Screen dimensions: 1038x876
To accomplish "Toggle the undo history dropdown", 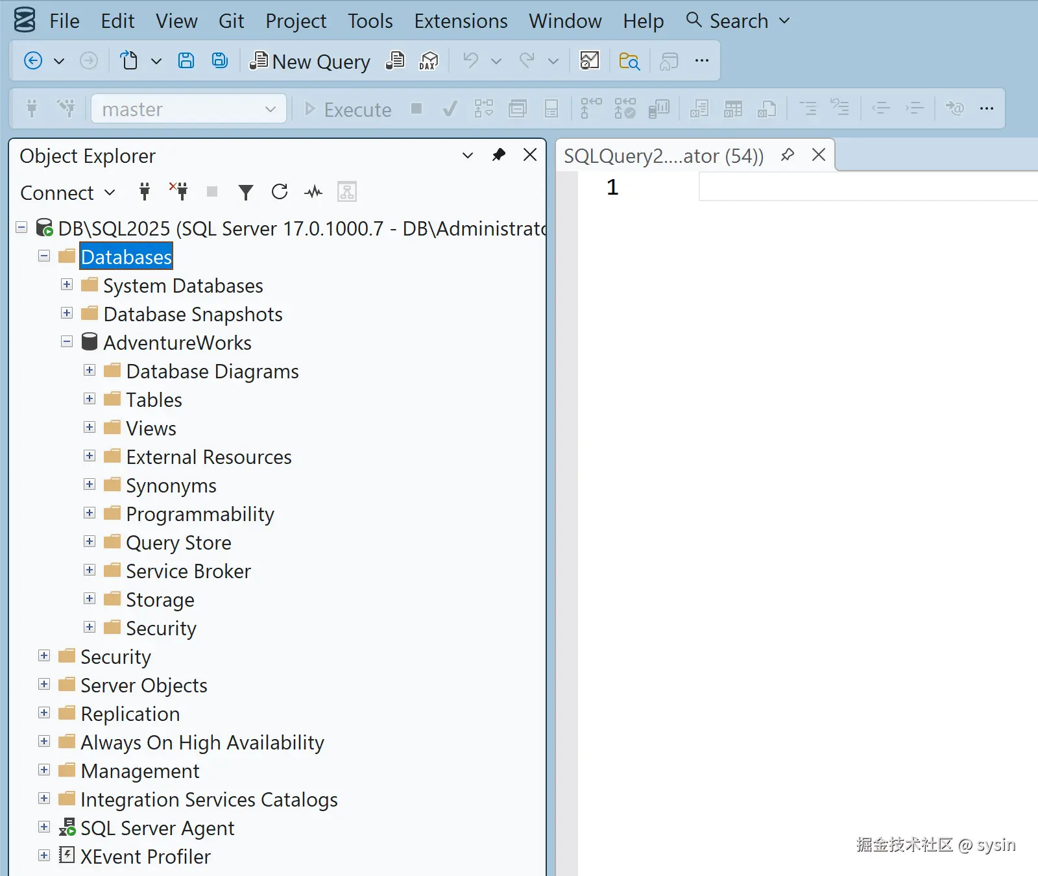I will point(496,60).
